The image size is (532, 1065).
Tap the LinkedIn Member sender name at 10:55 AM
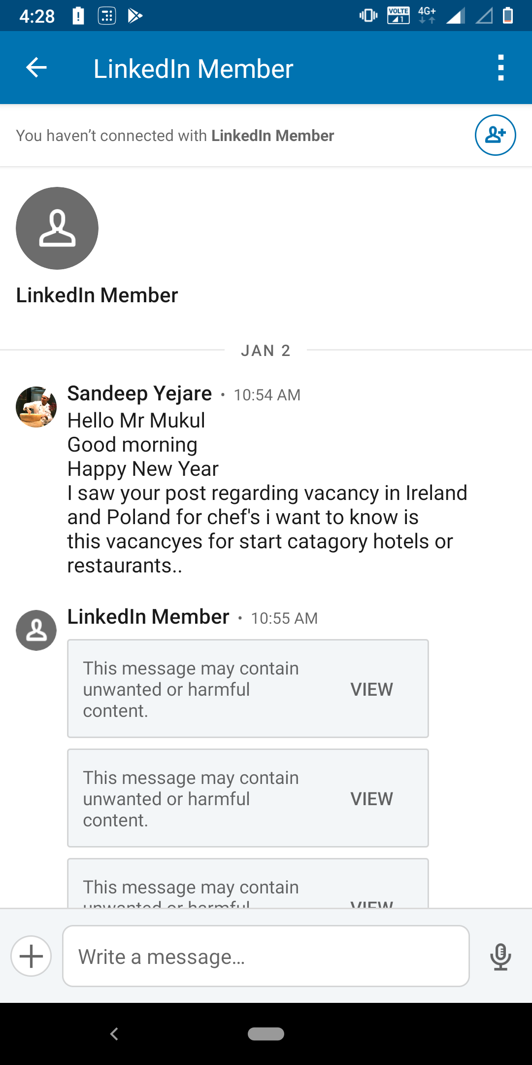point(148,617)
